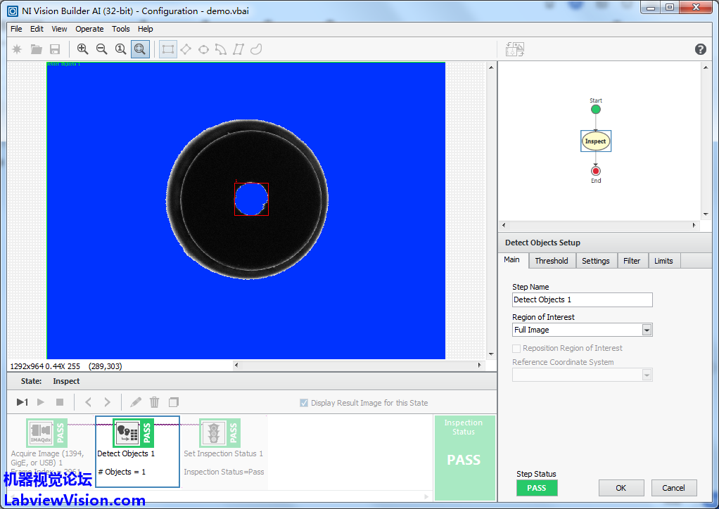
Task: Open context help question mark icon
Action: click(700, 49)
